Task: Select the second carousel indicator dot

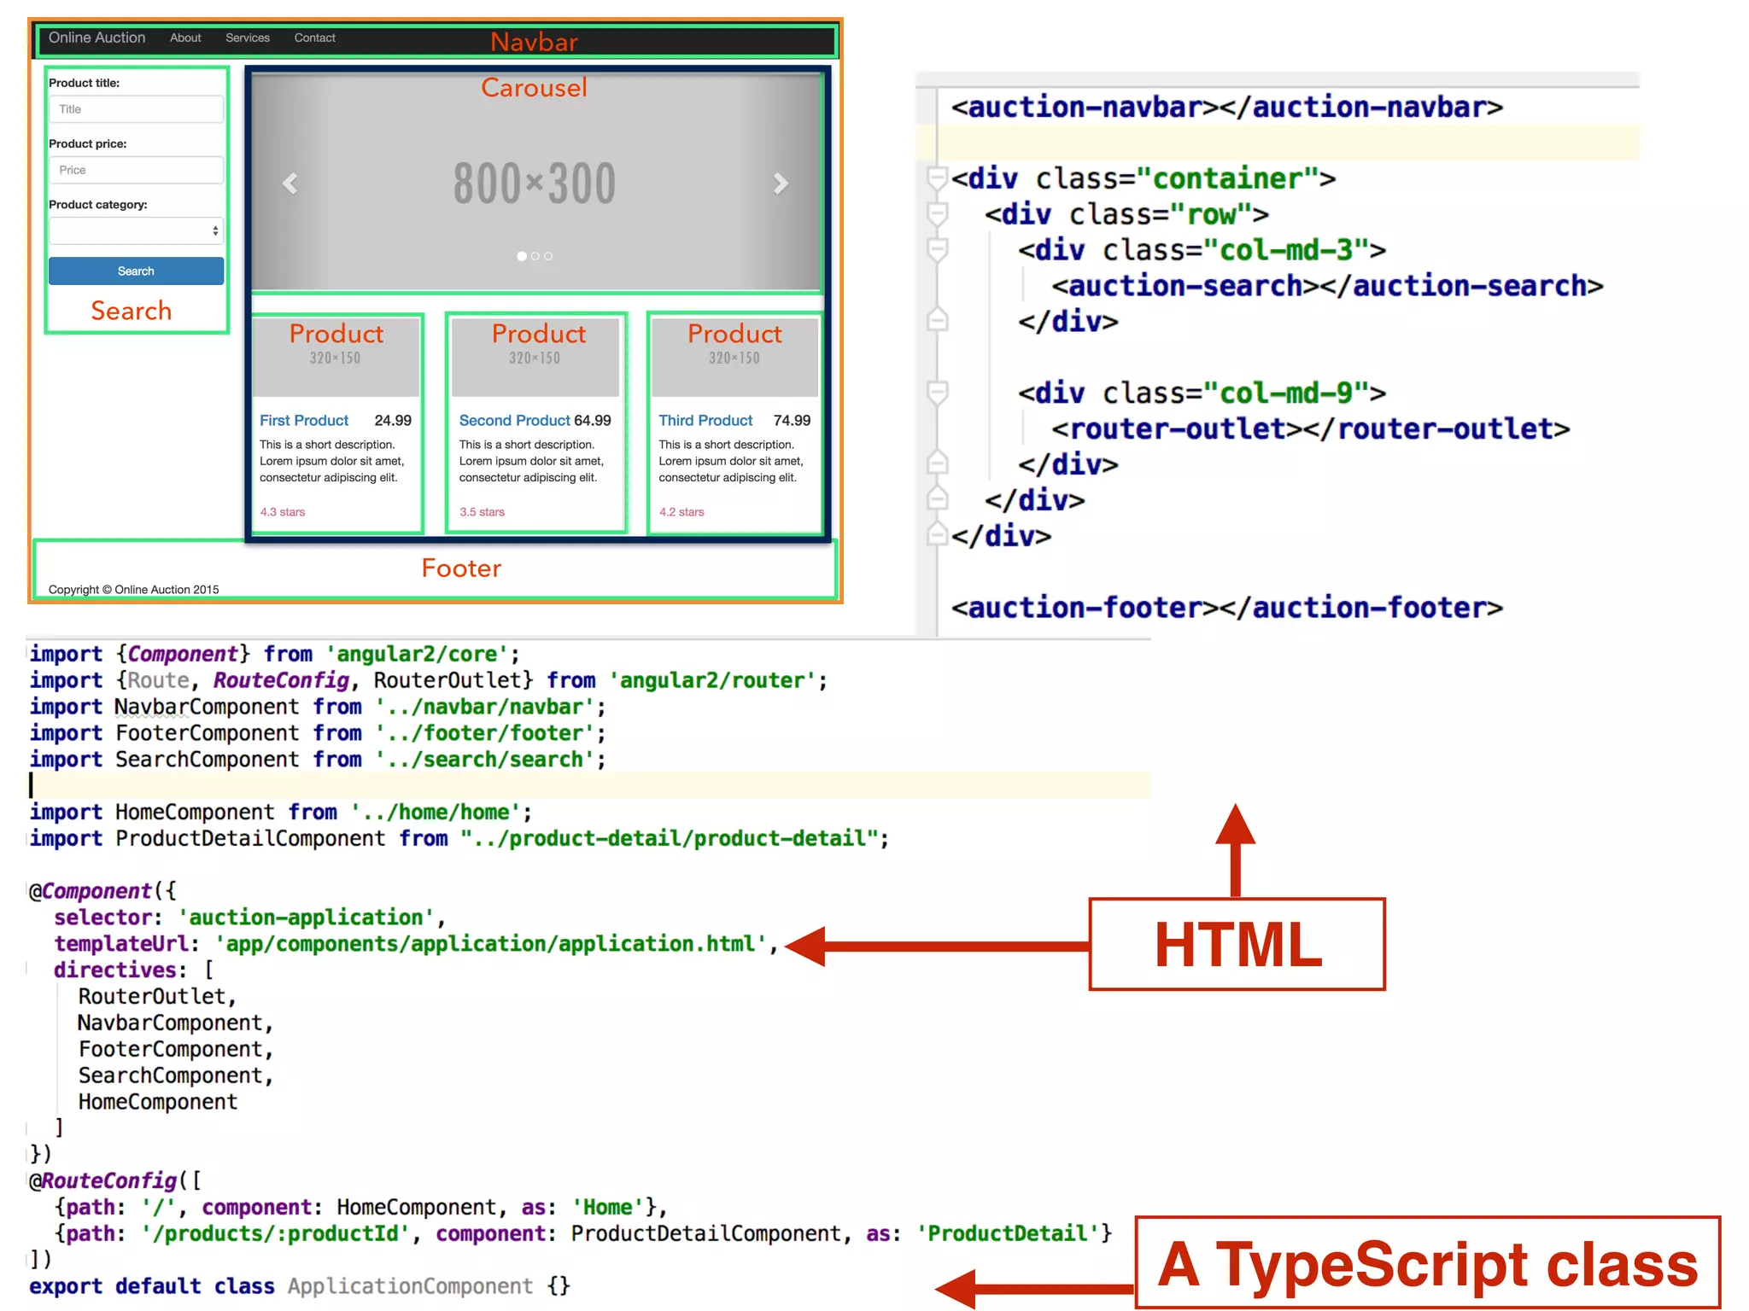Action: pos(535,256)
